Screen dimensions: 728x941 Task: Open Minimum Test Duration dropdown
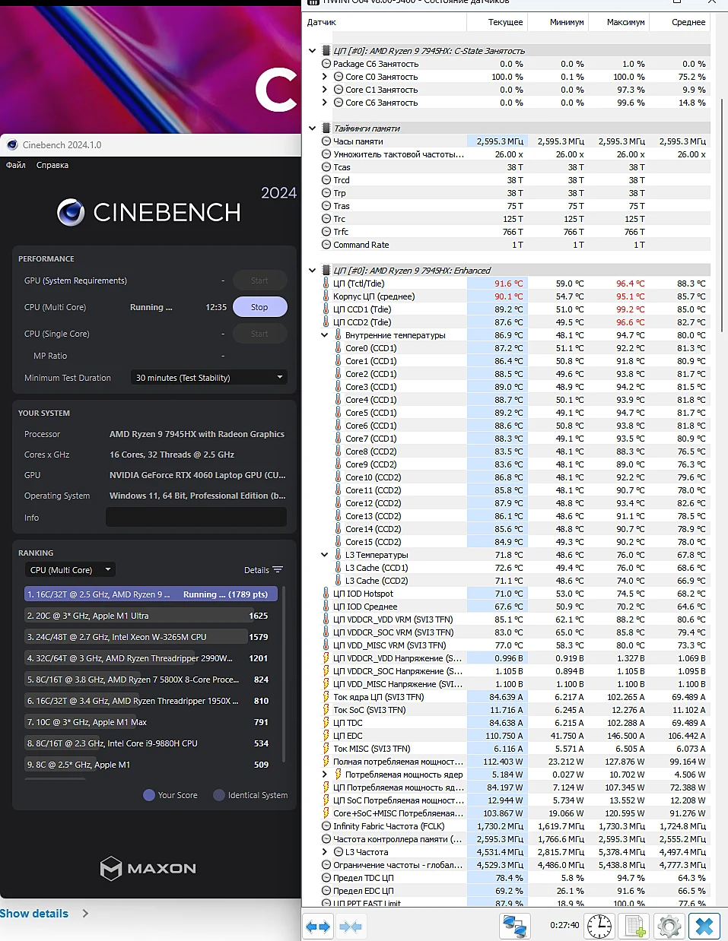(x=209, y=378)
